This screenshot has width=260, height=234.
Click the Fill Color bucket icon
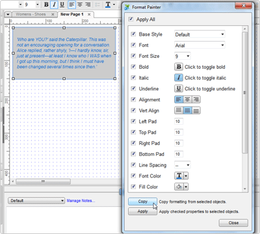[x=179, y=187]
